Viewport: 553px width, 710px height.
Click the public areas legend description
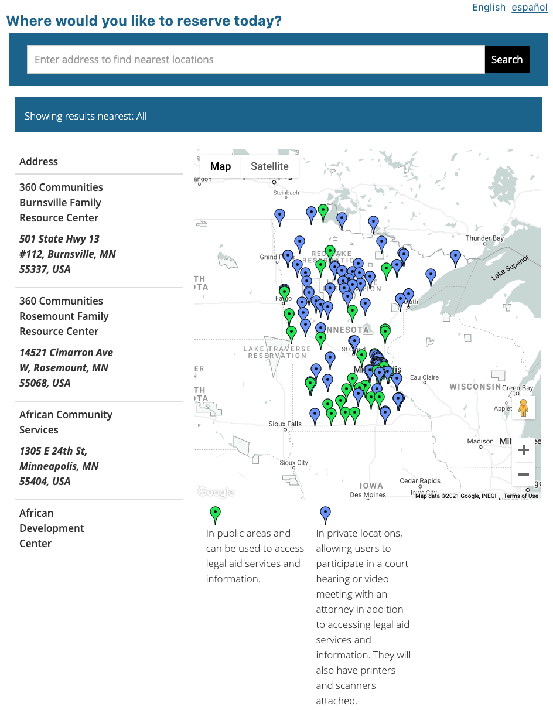[x=255, y=556]
